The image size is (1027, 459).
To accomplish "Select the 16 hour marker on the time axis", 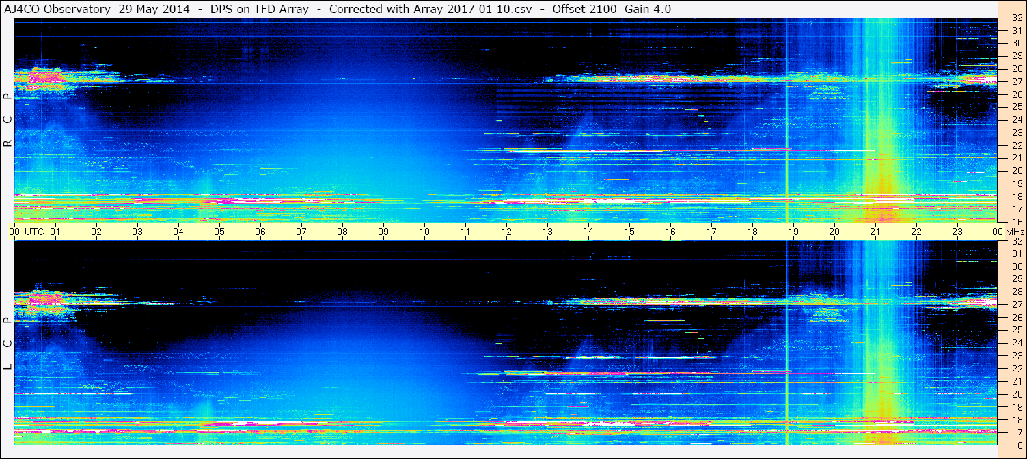I will 670,232.
